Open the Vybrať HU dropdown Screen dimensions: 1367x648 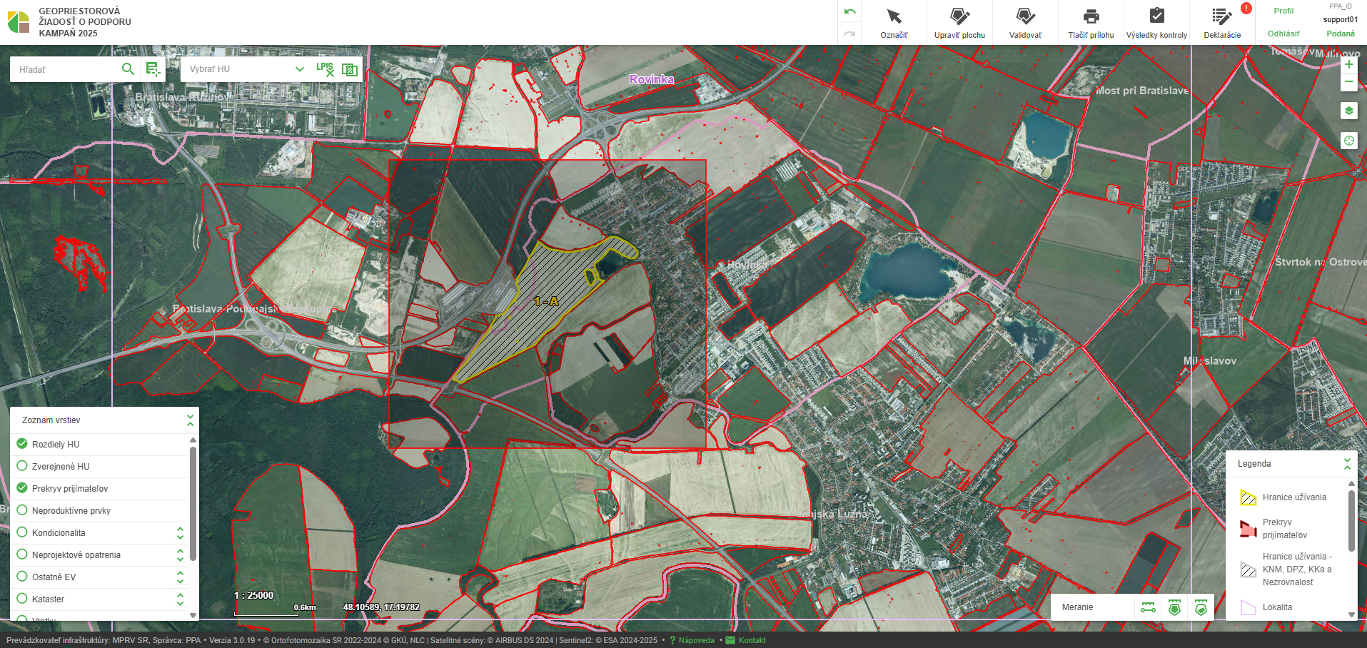[246, 69]
